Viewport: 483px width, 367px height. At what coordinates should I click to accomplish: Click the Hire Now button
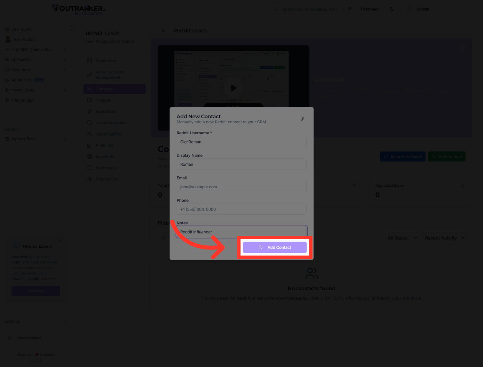[x=36, y=291]
